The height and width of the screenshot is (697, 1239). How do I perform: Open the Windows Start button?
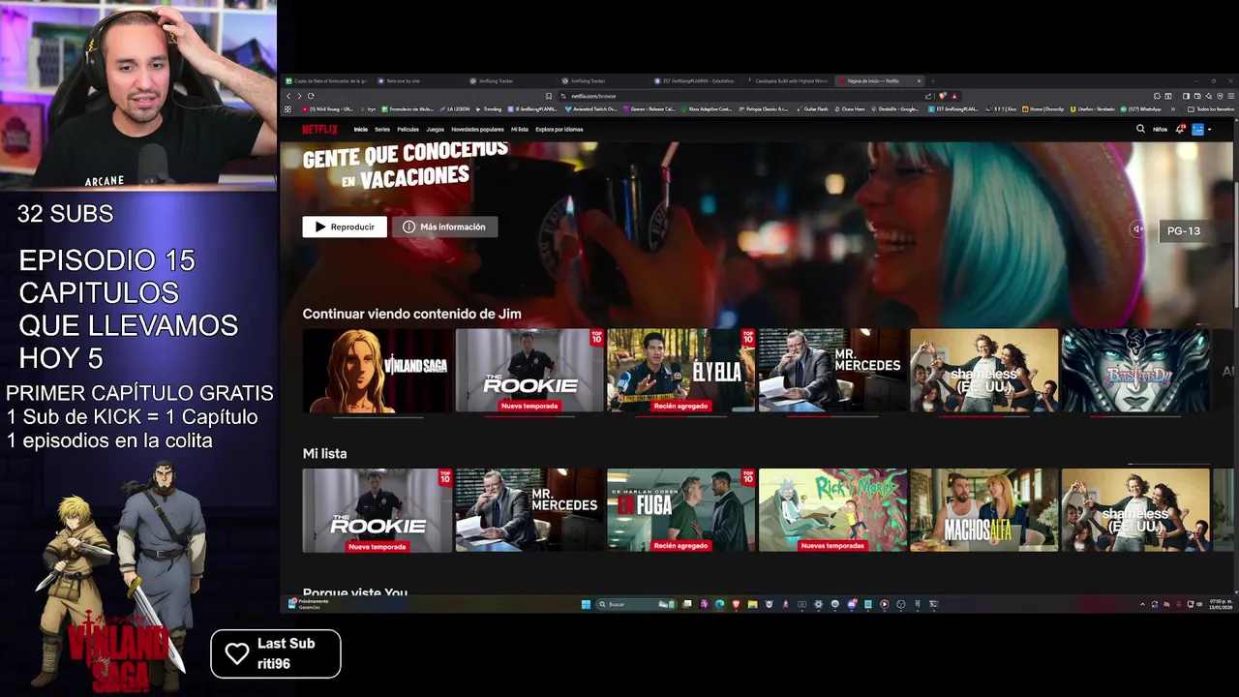point(586,604)
